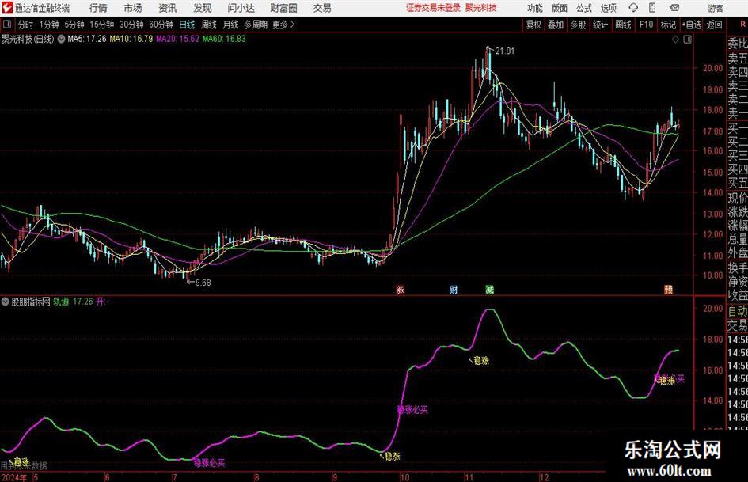Switch to 15分钟 period
The width and height of the screenshot is (748, 482).
coord(101,25)
